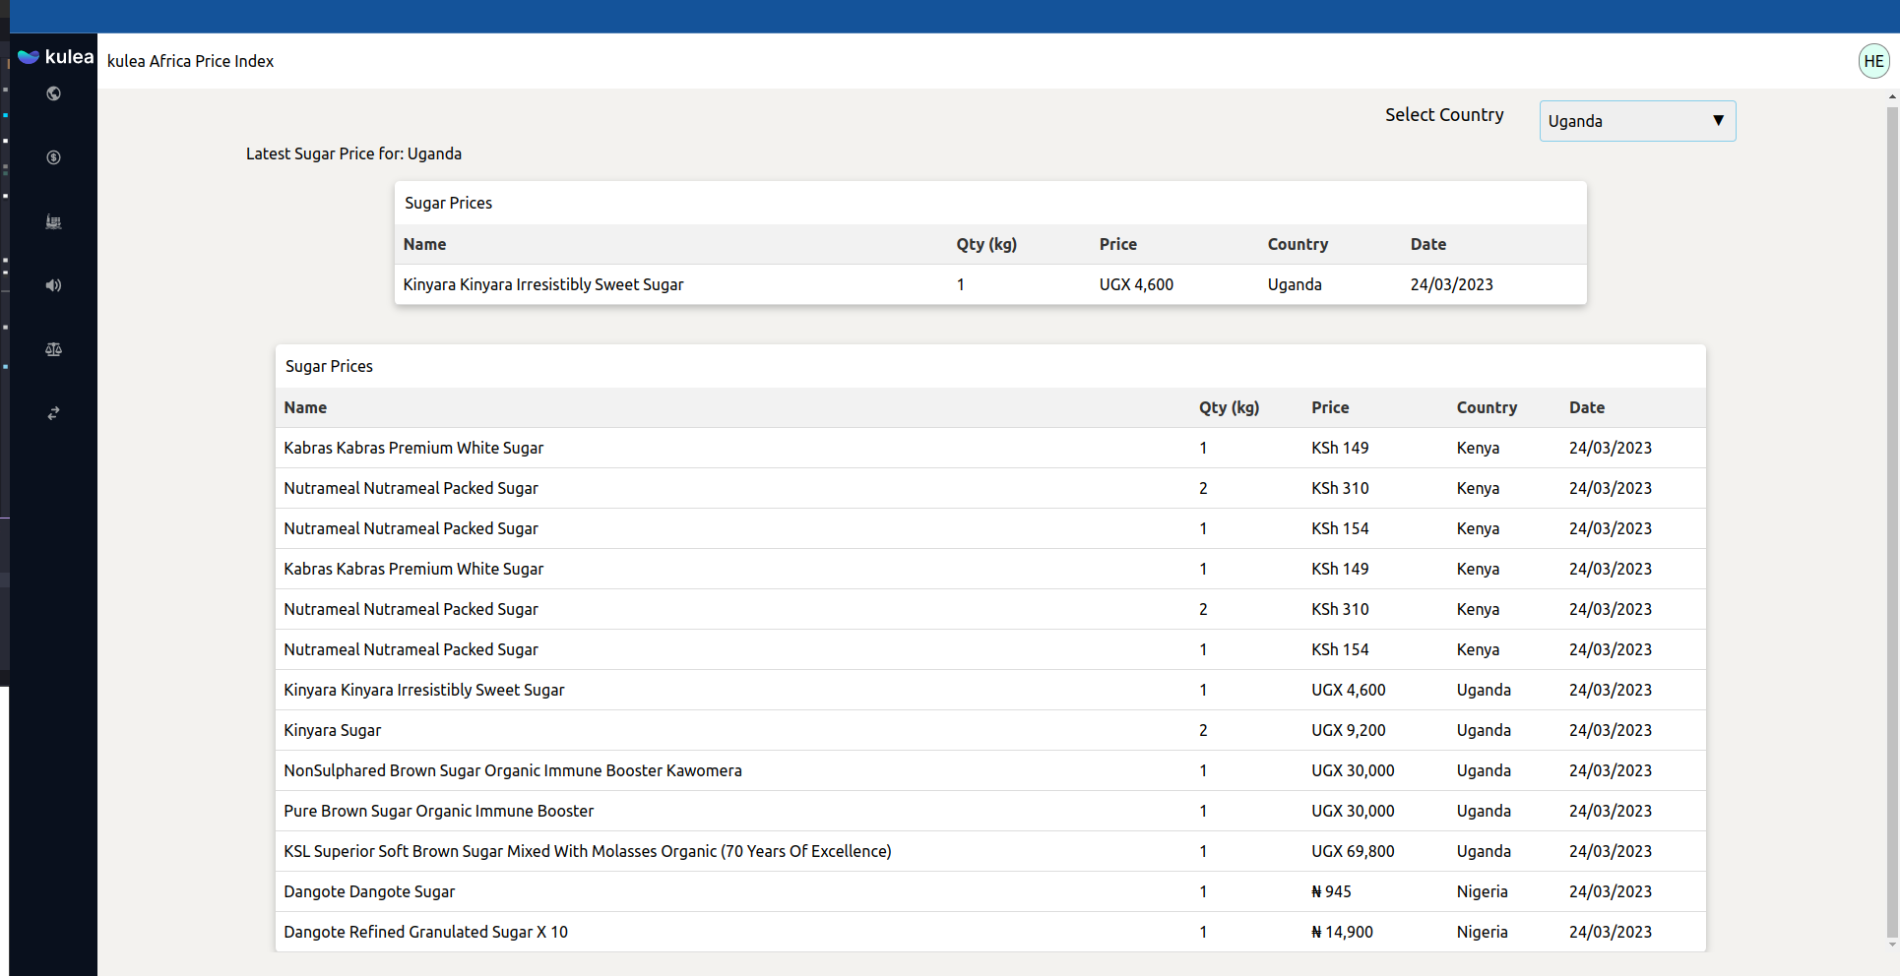Image resolution: width=1900 pixels, height=976 pixels.
Task: Click the Price header in top table
Action: [x=1117, y=244]
